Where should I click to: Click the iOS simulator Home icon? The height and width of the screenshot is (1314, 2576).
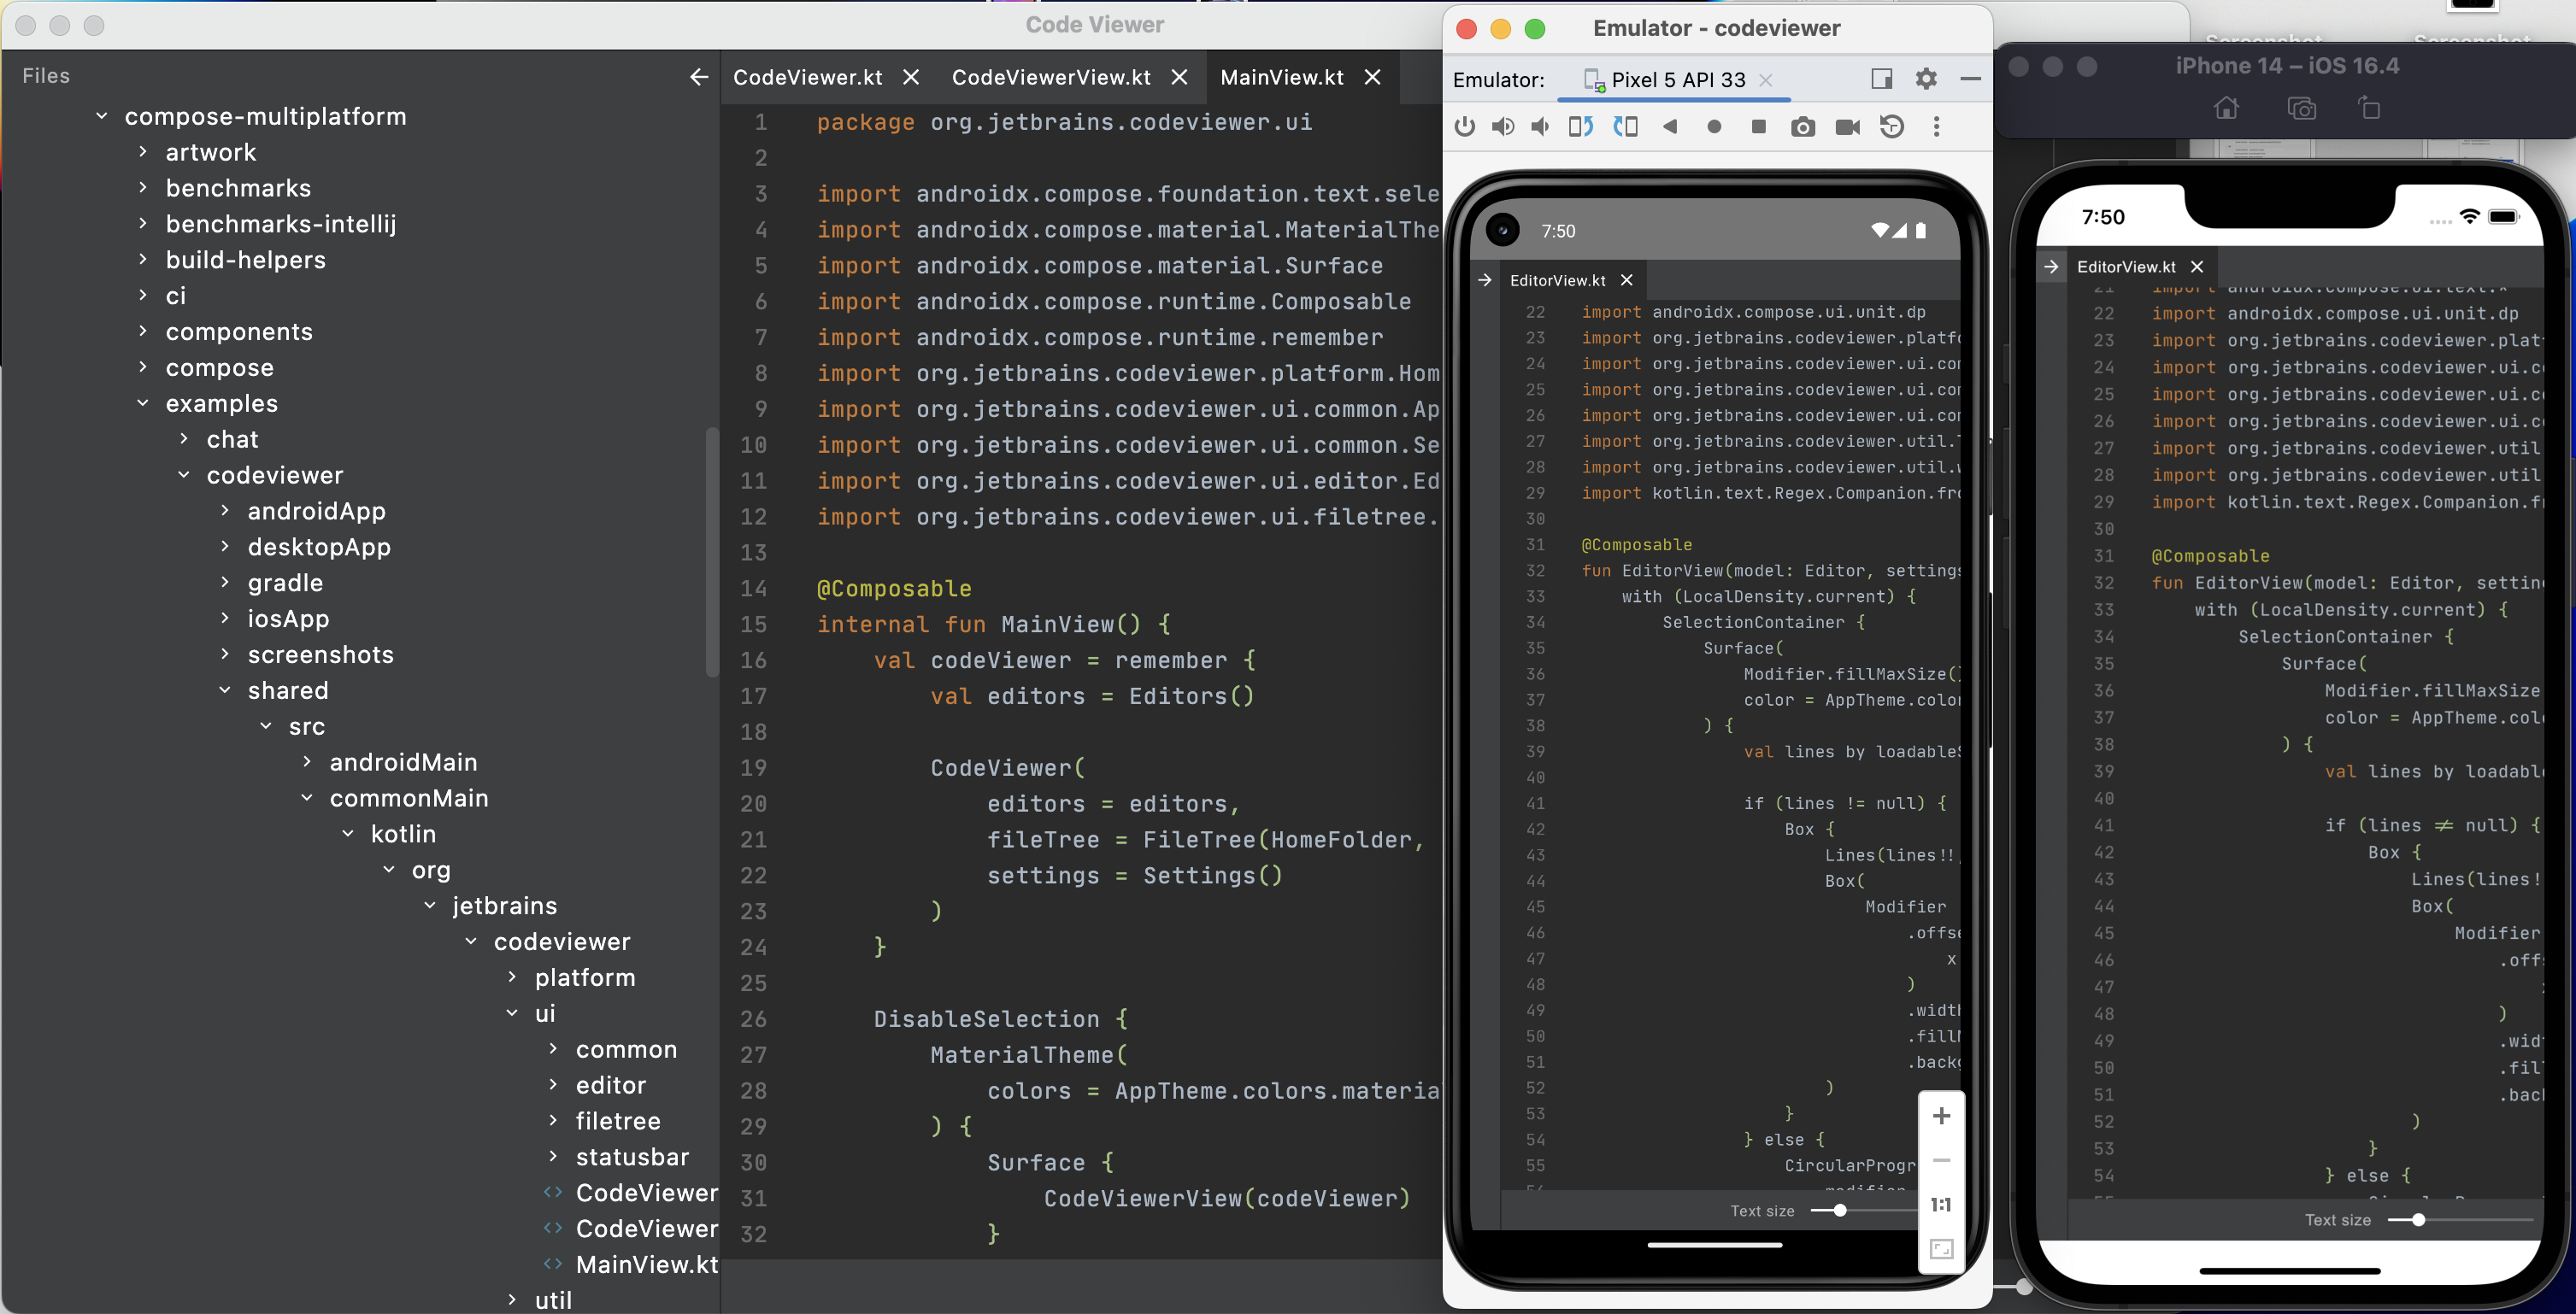click(2226, 108)
